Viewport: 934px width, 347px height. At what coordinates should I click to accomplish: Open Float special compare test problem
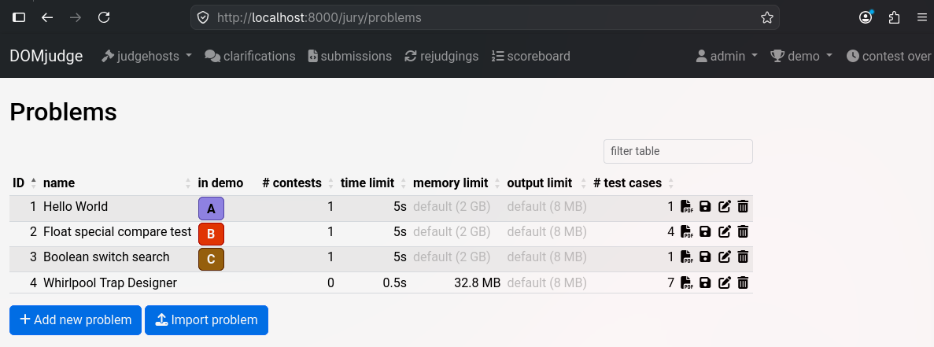117,231
